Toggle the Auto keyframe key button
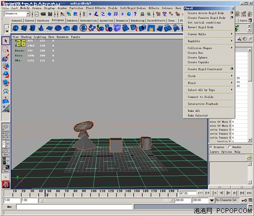 244,200
